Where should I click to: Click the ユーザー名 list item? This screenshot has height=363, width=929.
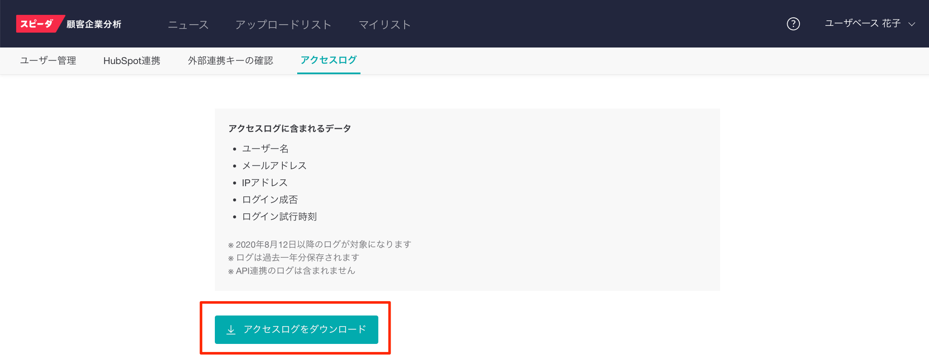(x=265, y=148)
